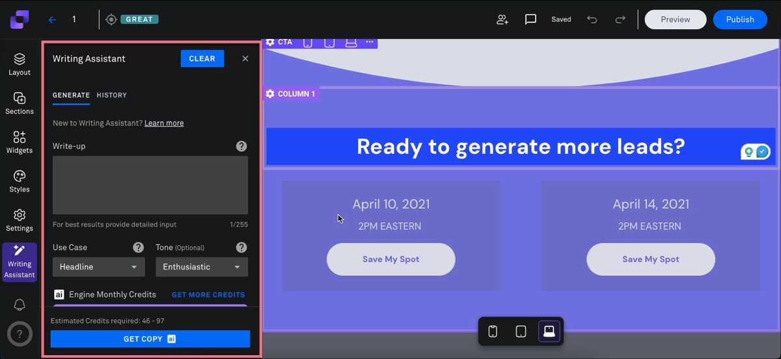Screen dimensions: 781x359
Task: Open CTA section more options dots
Action: (x=370, y=42)
